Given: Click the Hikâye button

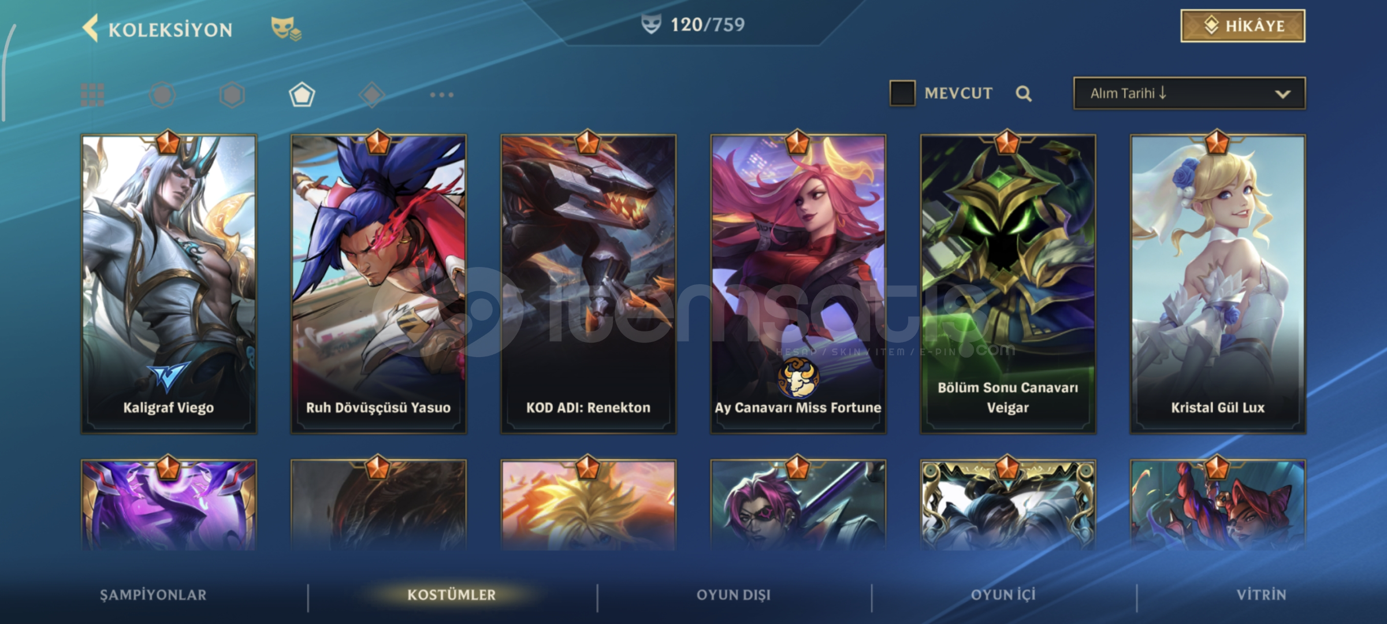Looking at the screenshot, I should tap(1243, 26).
